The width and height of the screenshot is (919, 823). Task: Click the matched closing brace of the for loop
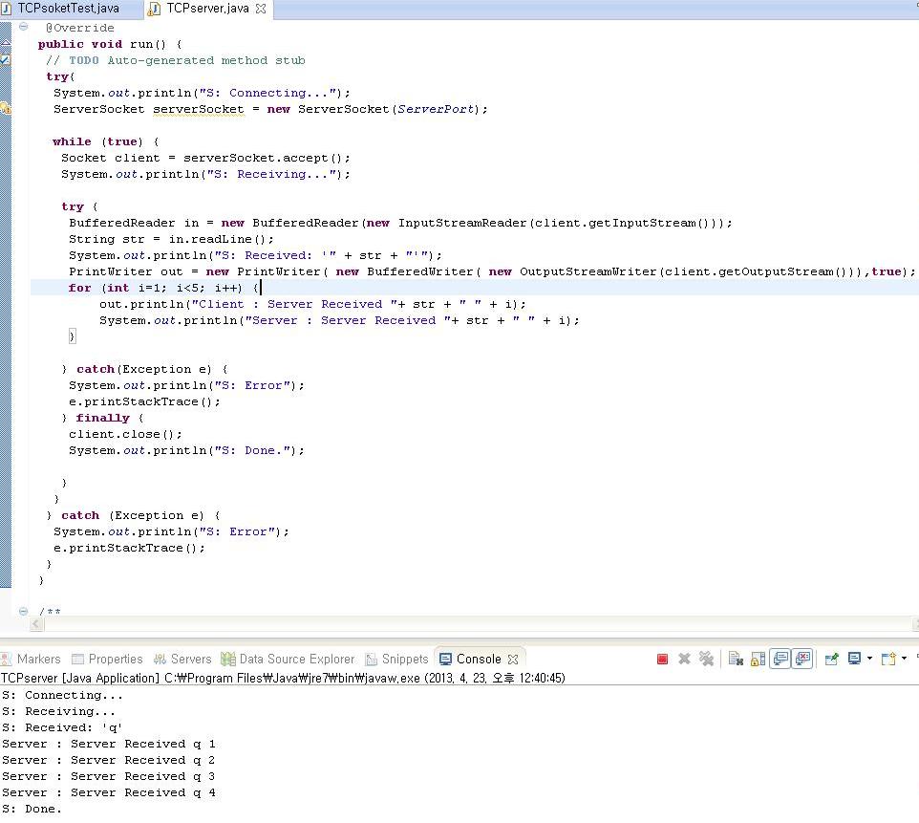72,336
